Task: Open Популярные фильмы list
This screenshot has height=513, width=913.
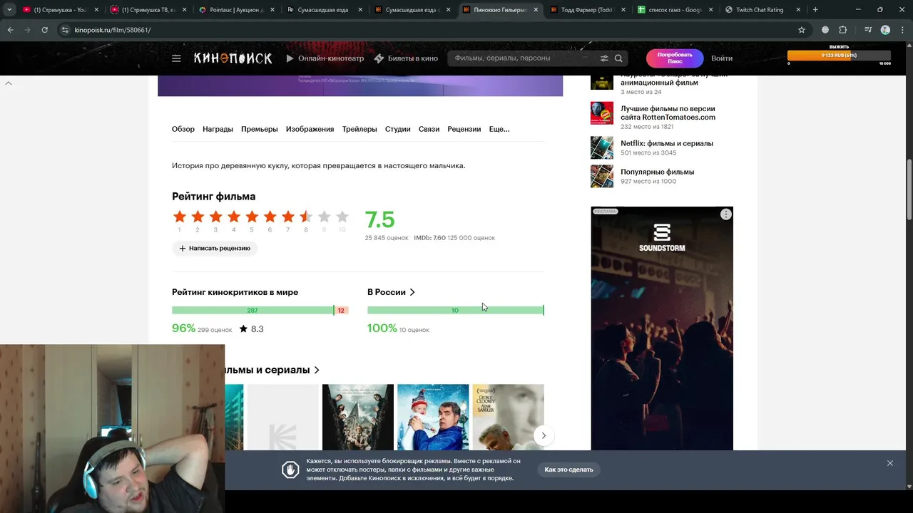Action: pyautogui.click(x=657, y=172)
